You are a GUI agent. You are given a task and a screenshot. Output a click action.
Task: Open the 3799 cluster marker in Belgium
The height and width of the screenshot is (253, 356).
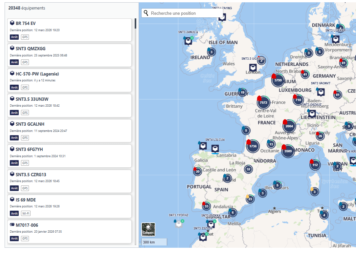pos(278,80)
